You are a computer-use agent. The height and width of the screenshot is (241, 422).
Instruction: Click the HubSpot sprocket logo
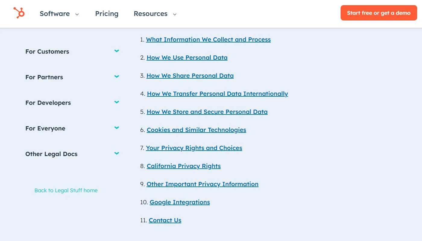pos(18,13)
